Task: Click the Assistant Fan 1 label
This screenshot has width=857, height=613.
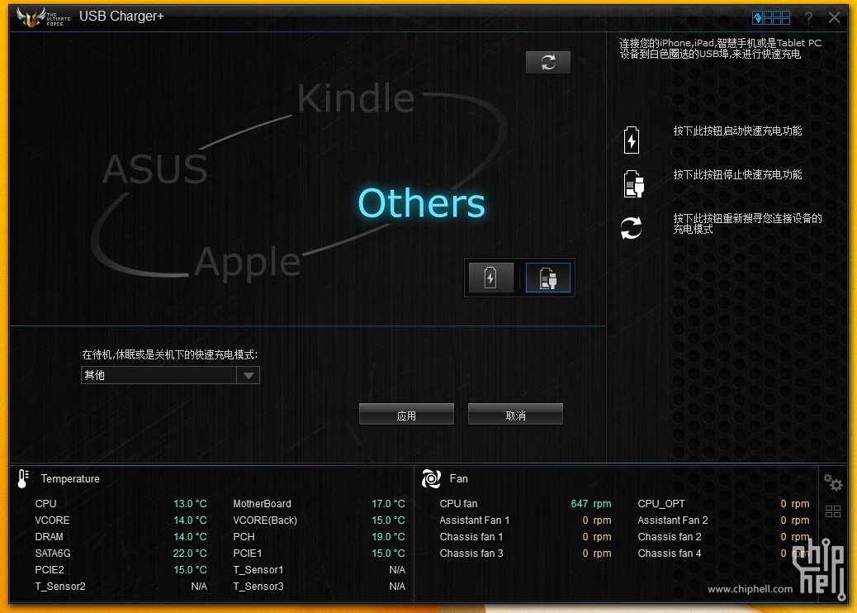Action: [475, 520]
